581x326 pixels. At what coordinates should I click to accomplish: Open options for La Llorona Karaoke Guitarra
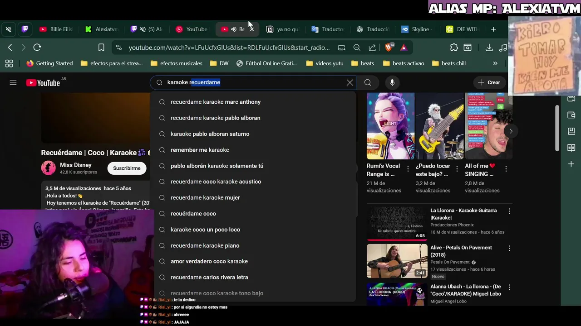[509, 211]
